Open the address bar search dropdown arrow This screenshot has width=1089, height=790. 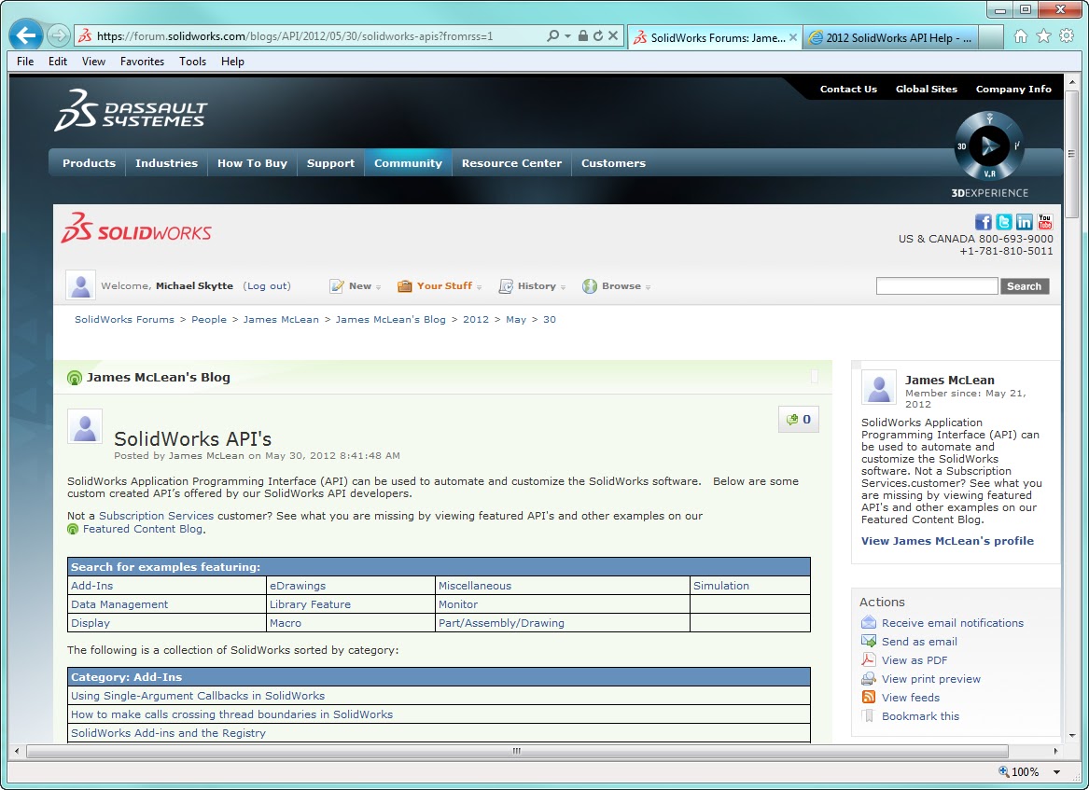[567, 36]
